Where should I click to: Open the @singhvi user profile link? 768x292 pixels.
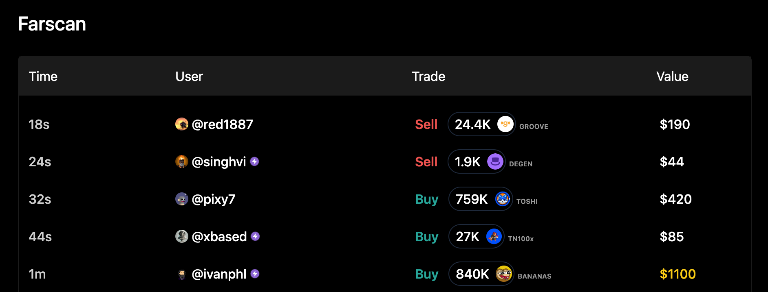pyautogui.click(x=219, y=162)
